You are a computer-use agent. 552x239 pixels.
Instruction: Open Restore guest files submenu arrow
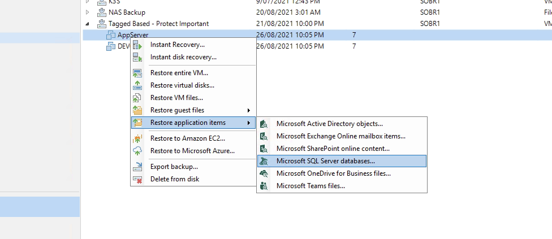[248, 110]
